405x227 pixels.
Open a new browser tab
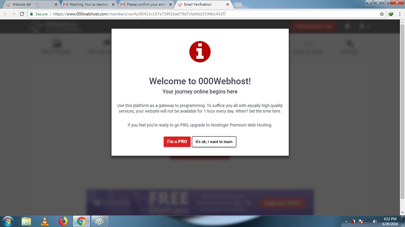[238, 5]
